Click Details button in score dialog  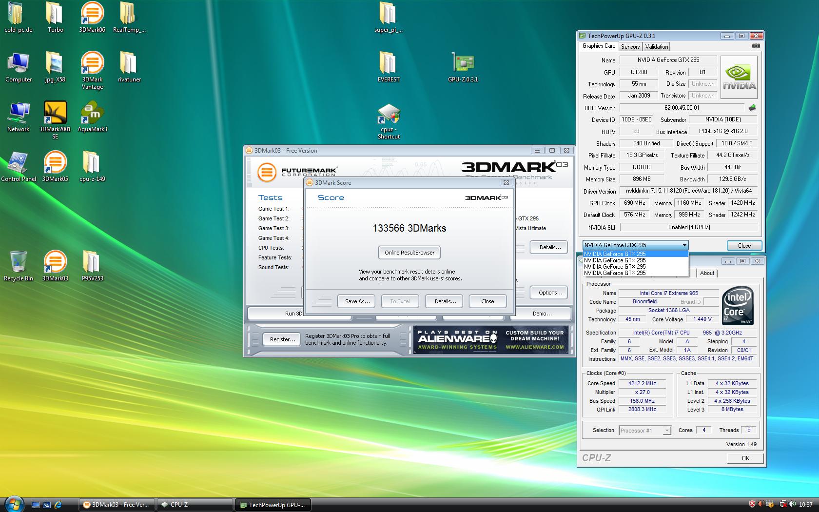click(445, 301)
